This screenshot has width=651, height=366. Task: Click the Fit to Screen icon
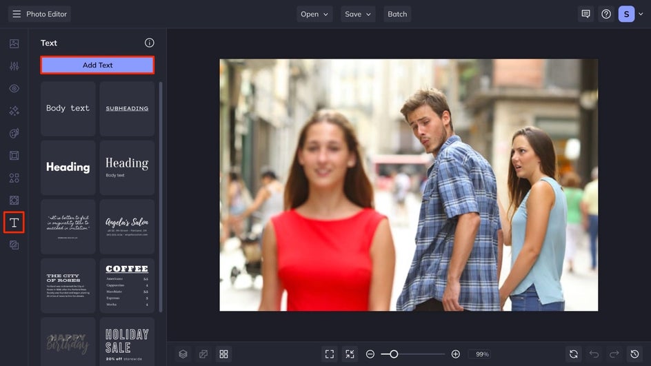[330, 354]
